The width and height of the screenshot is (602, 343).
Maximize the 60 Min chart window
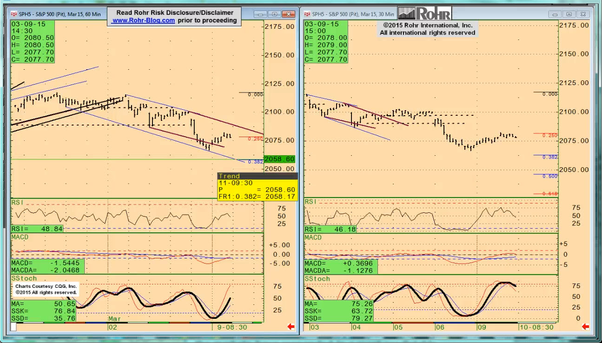click(x=274, y=14)
